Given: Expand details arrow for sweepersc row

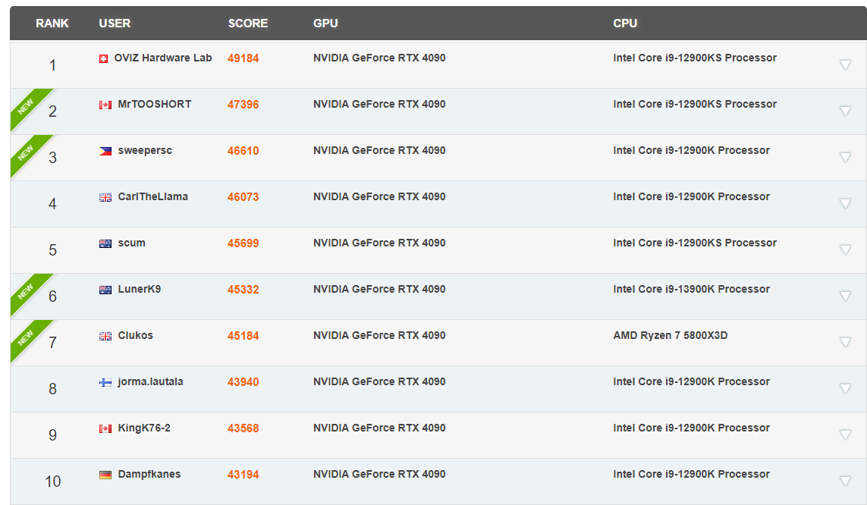Looking at the screenshot, I should pos(845,158).
